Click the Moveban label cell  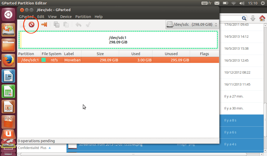[x=72, y=60]
